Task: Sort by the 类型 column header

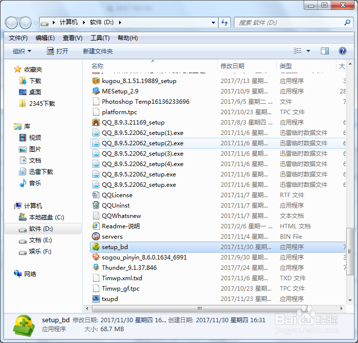Action: click(307, 66)
